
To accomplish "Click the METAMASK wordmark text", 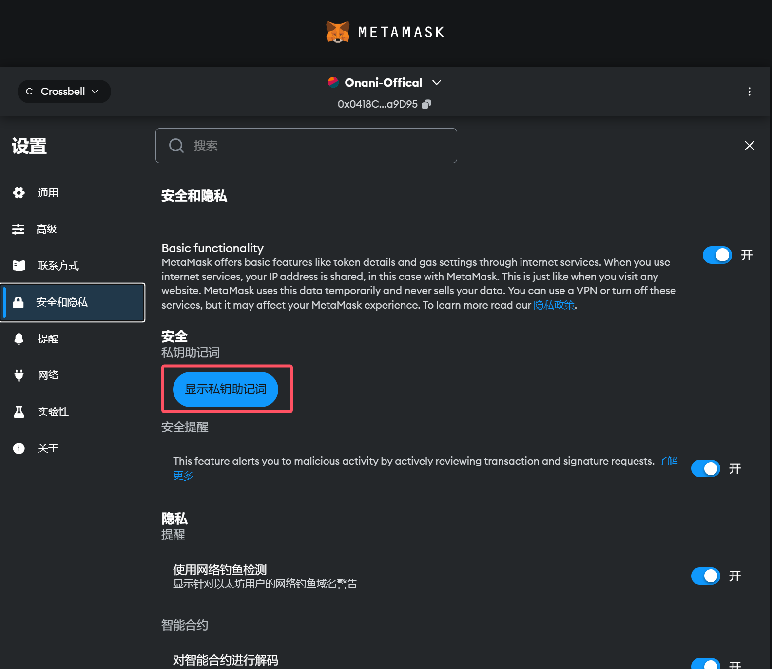I will (x=401, y=32).
